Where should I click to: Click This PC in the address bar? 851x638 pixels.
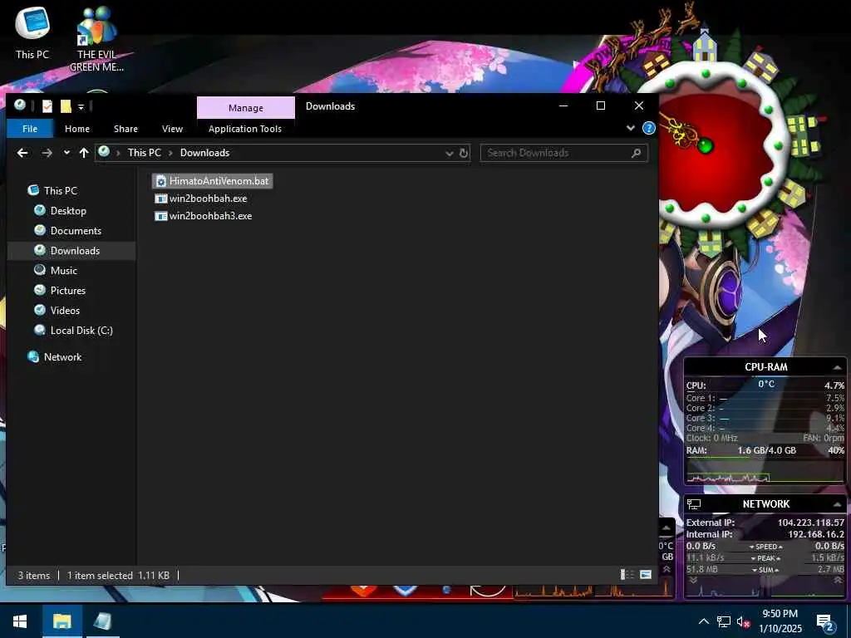pyautogui.click(x=145, y=153)
